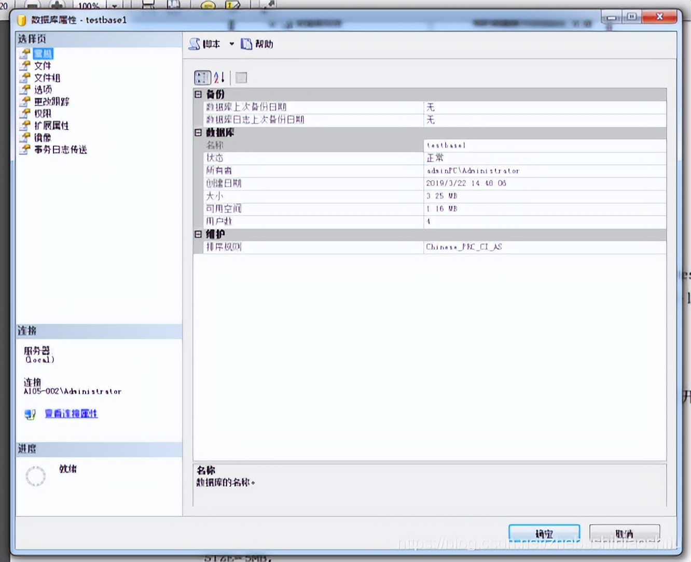Click the database properties title icon

[x=22, y=20]
